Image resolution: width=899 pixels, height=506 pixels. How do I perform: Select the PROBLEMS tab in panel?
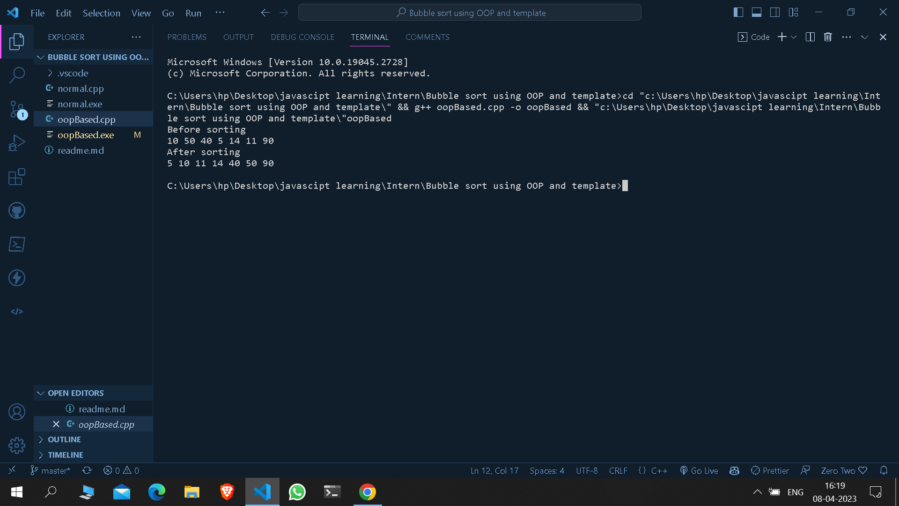click(x=186, y=37)
